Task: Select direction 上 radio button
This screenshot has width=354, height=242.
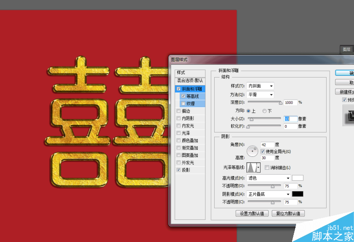Action: pos(248,111)
